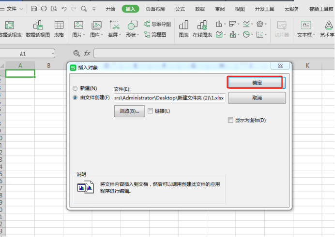Expand the radar chart type dropdown
Screen dimensions: 335x237
pyautogui.click(x=266, y=24)
